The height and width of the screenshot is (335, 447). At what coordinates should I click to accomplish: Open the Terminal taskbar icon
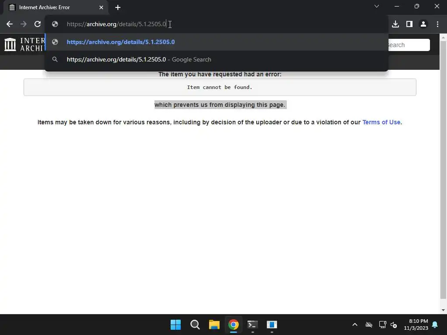coord(253,325)
